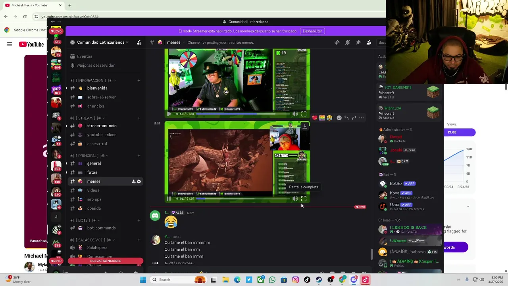Click Pantalla completa on the second video
This screenshot has height=286, width=508.
[304, 199]
